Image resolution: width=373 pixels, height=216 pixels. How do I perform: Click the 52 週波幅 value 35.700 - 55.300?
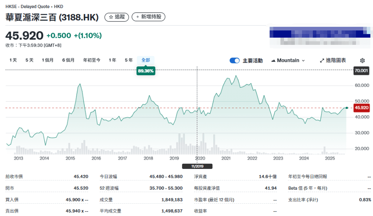[x=166, y=188]
